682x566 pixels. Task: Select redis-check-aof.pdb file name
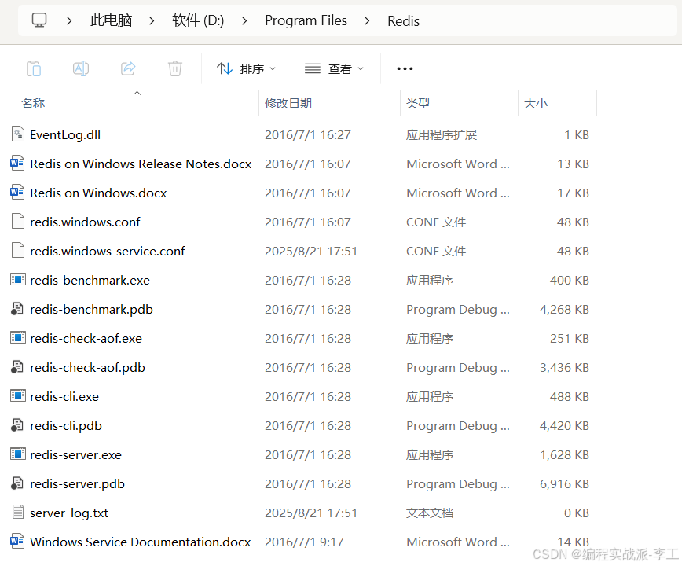[87, 368]
